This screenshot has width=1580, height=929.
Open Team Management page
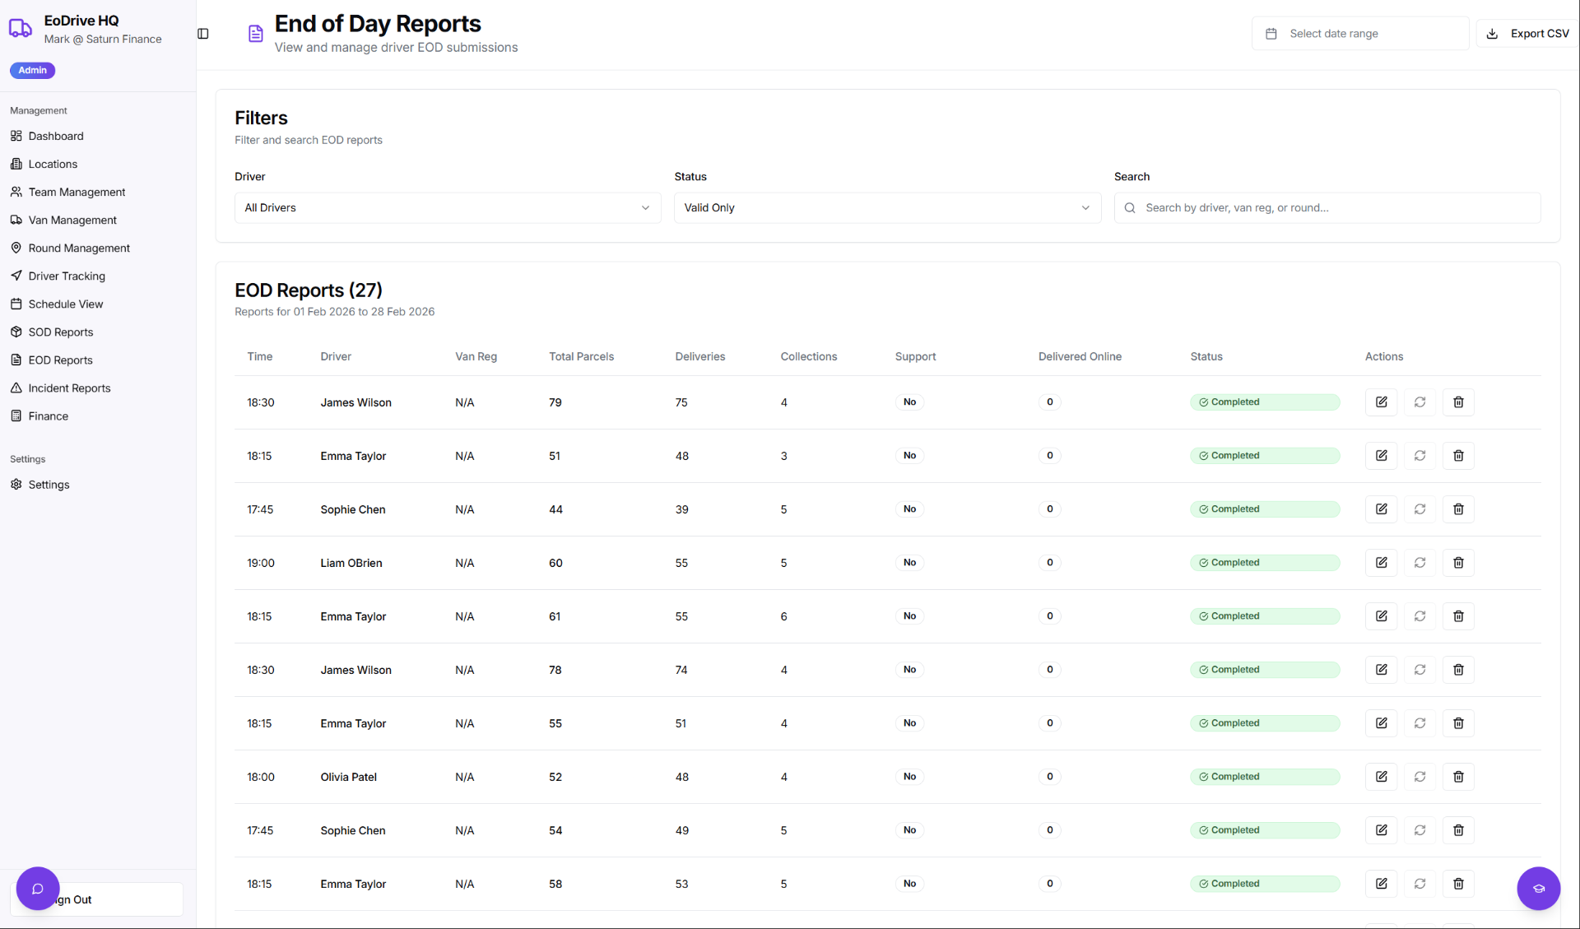(x=77, y=193)
